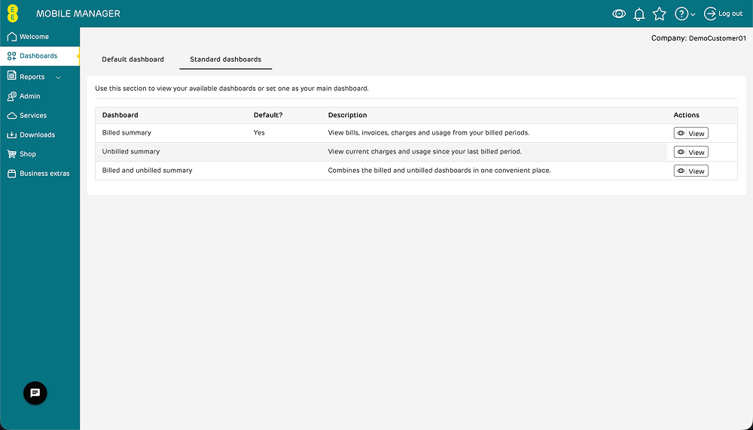Open the chat bubble button
This screenshot has width=753, height=430.
[35, 393]
